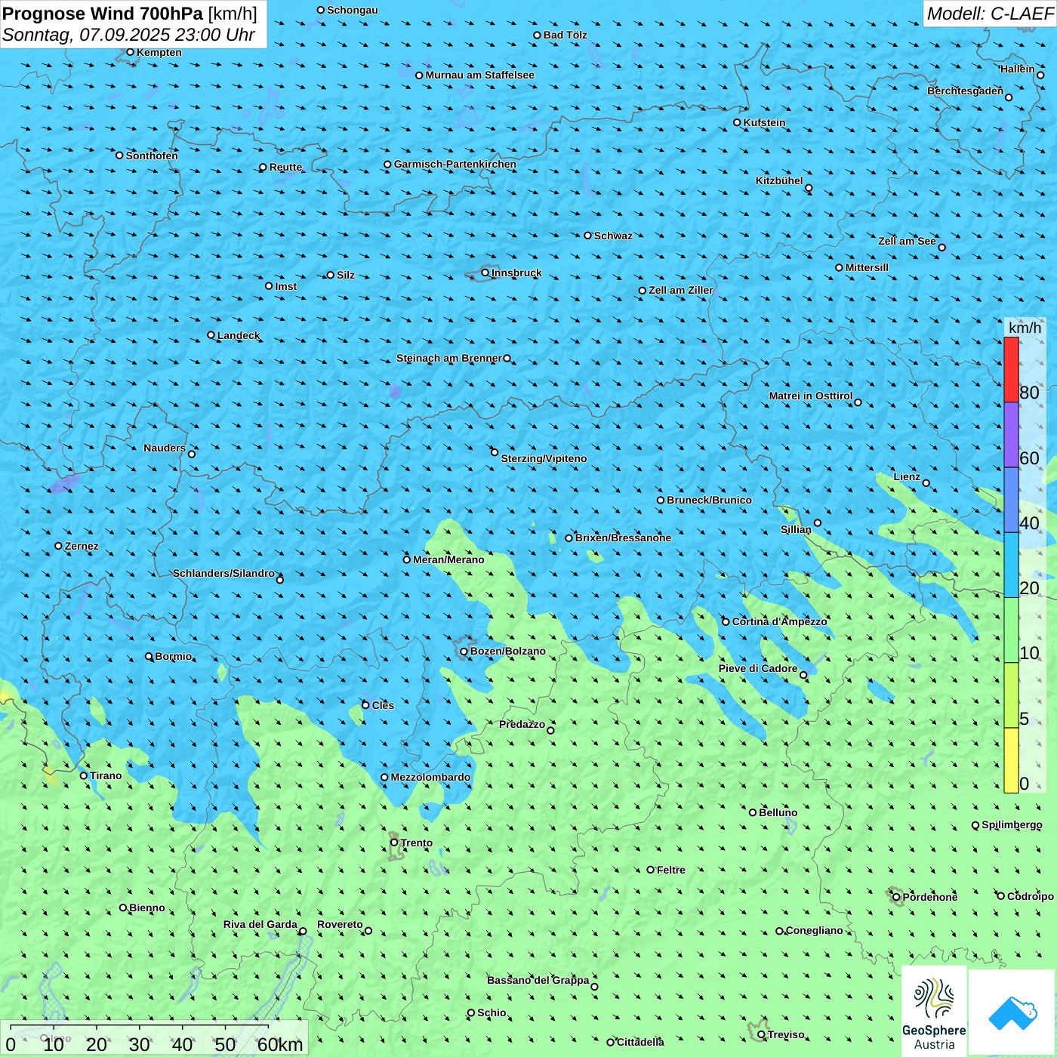Click the Bruneck/Brunico label
Viewport: 1057px width, 1057px height.
709,500
